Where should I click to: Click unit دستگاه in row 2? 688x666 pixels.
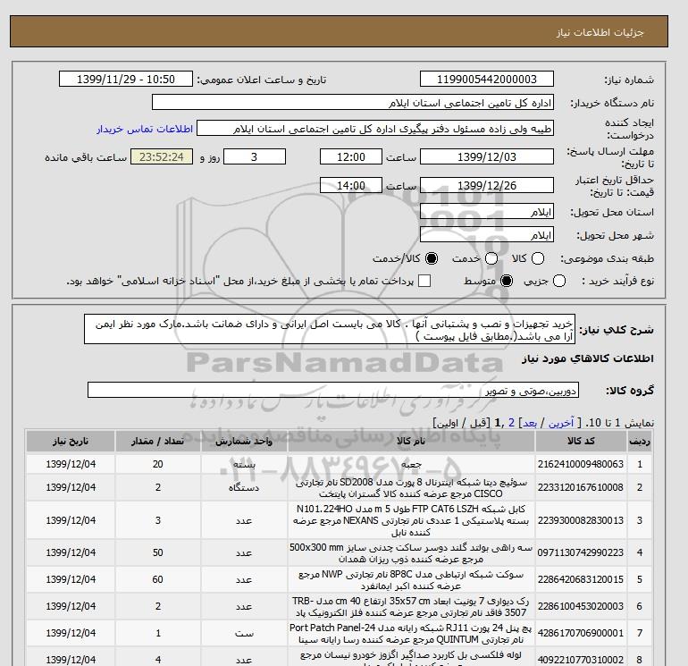(x=244, y=487)
